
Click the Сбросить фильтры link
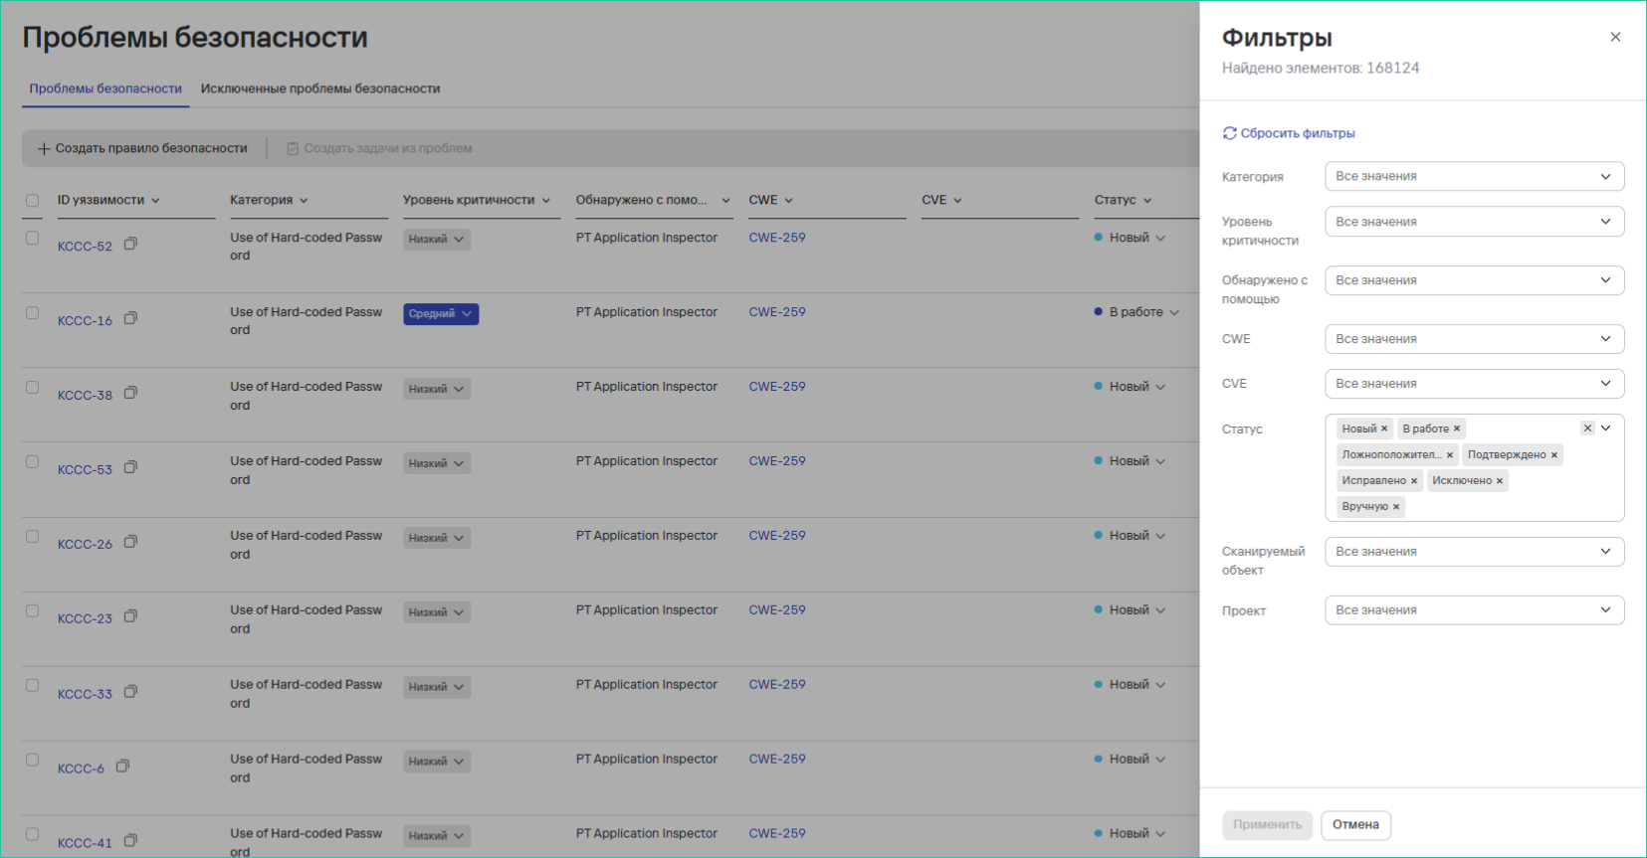pyautogui.click(x=1289, y=133)
